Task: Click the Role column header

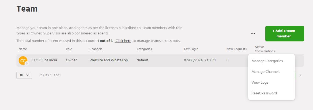Action: pos(69,49)
